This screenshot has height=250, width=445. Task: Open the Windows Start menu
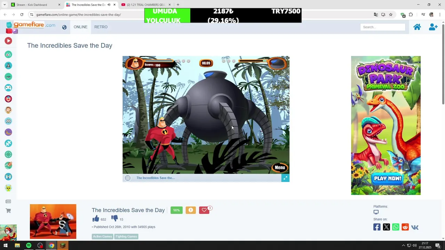coord(6,245)
